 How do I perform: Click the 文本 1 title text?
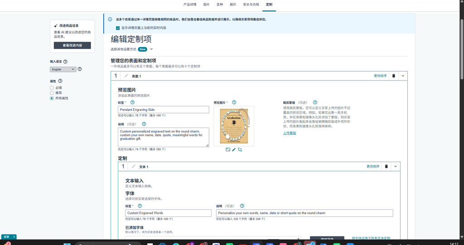(144, 167)
